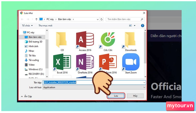Click the Hủy cancel button
The height and width of the screenshot is (113, 196).
tap(135, 96)
